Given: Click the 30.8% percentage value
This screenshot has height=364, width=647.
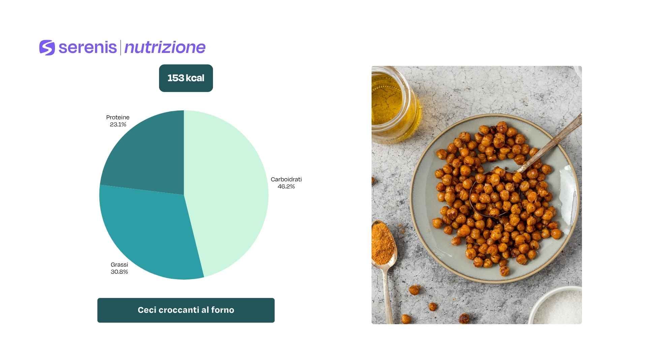Looking at the screenshot, I should pos(119,272).
